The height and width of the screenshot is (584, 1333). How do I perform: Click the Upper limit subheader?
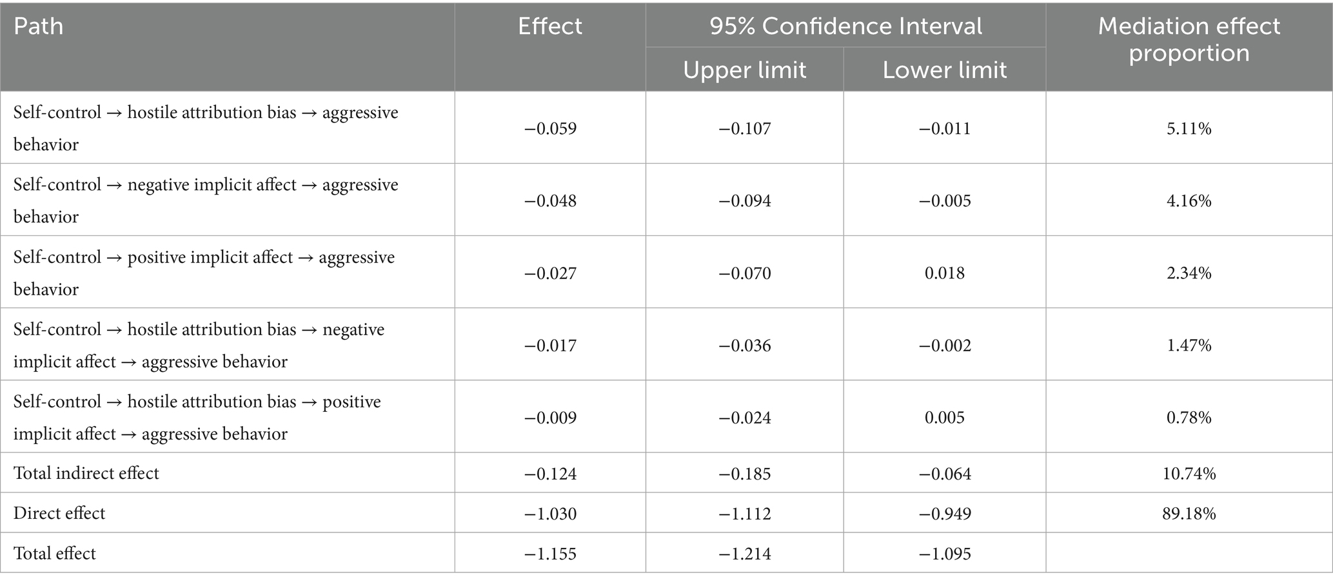744,70
